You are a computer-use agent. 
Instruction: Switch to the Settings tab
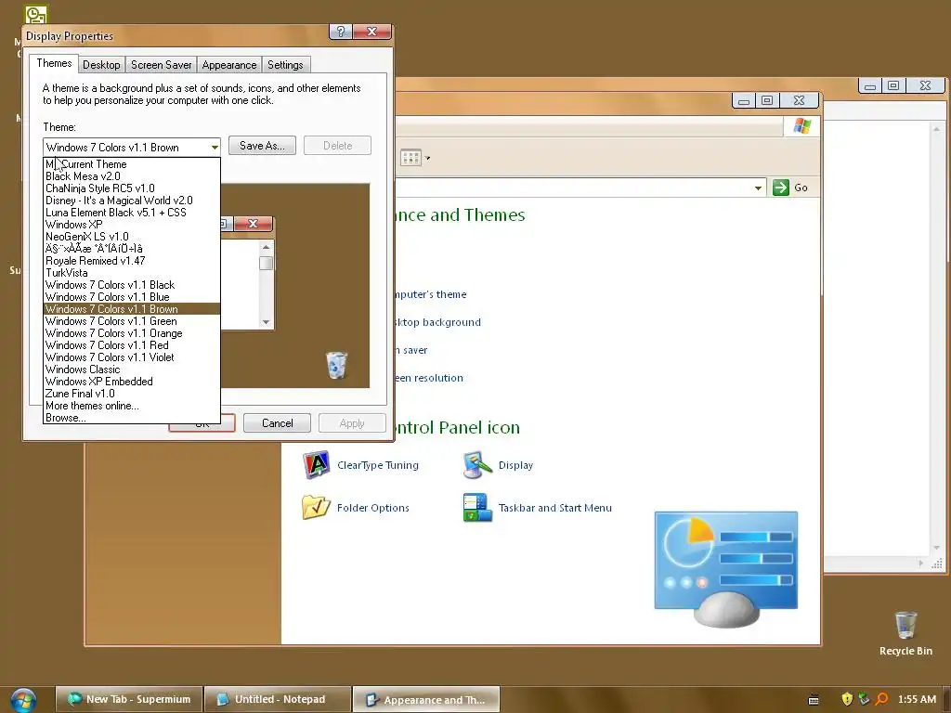285,65
